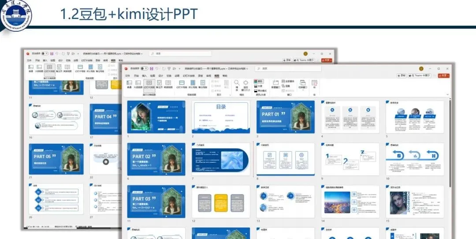
Task: Select Color mode in front window
Action: tap(258, 81)
